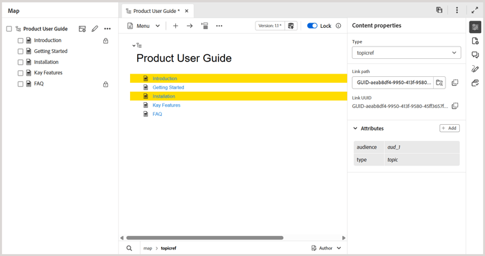Click the pencil edit icon in Map panel

click(x=94, y=28)
